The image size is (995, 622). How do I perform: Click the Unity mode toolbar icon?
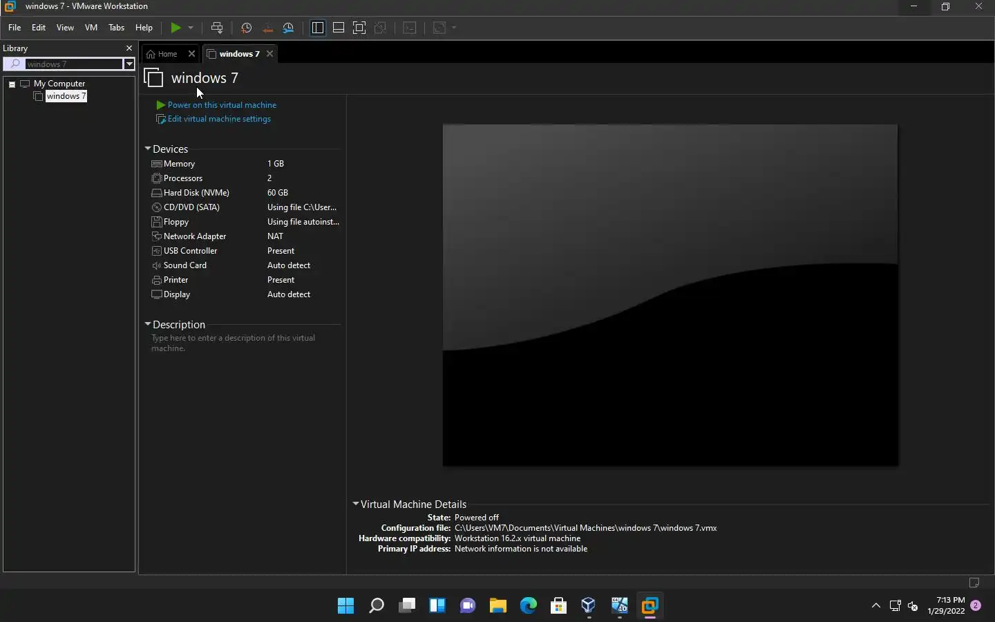pos(380,28)
